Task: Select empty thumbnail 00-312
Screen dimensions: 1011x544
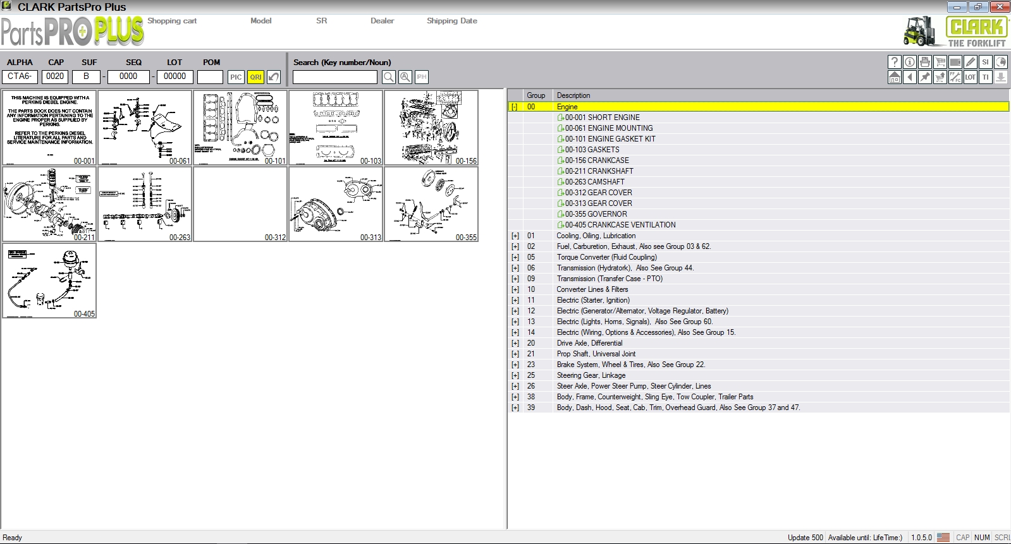Action: pos(240,204)
